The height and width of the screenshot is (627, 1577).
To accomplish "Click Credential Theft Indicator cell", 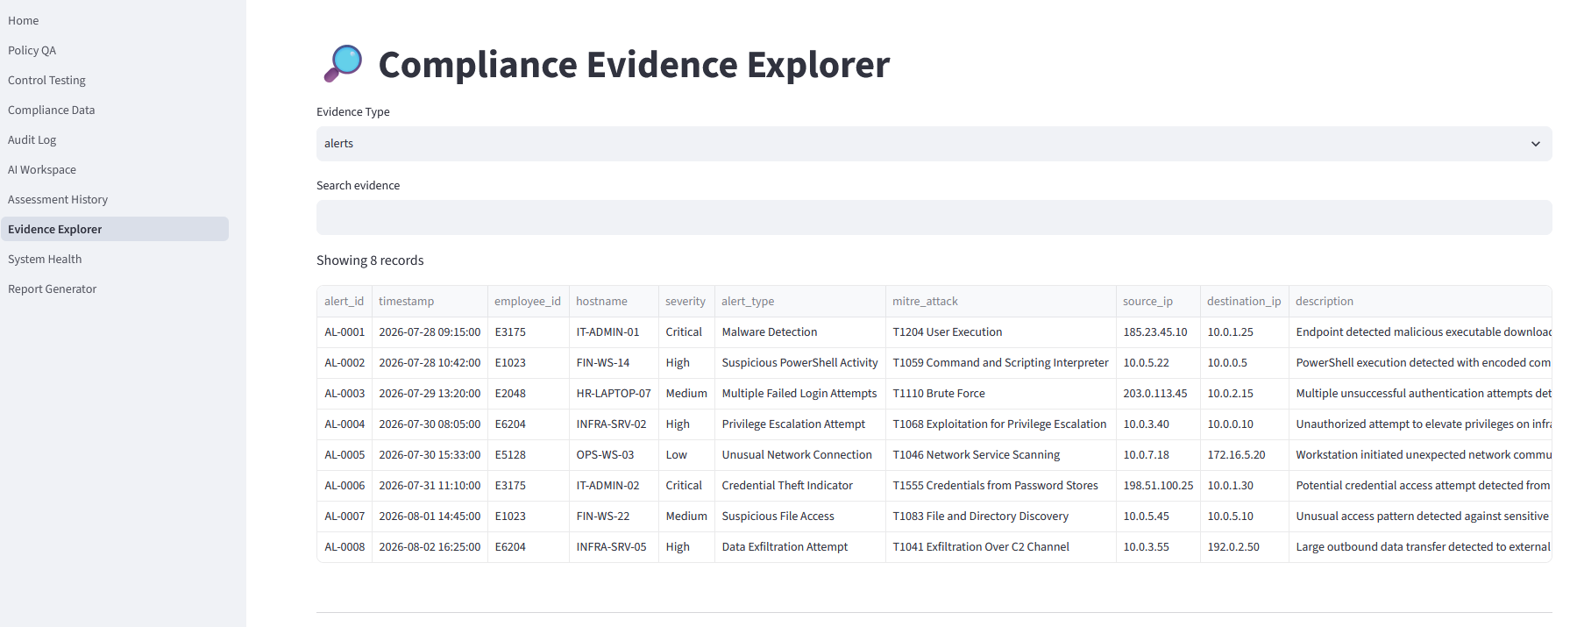I will (x=800, y=486).
